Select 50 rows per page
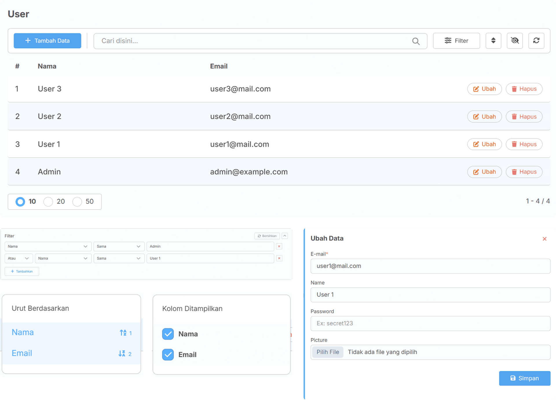This screenshot has height=400, width=556. click(x=77, y=201)
